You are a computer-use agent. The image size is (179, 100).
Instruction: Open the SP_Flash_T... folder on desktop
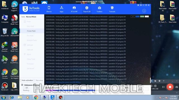point(163,19)
